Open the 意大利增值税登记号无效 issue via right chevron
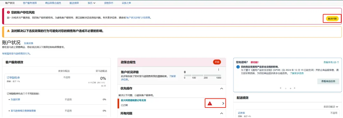This screenshot has width=343, height=118. coord(223,104)
